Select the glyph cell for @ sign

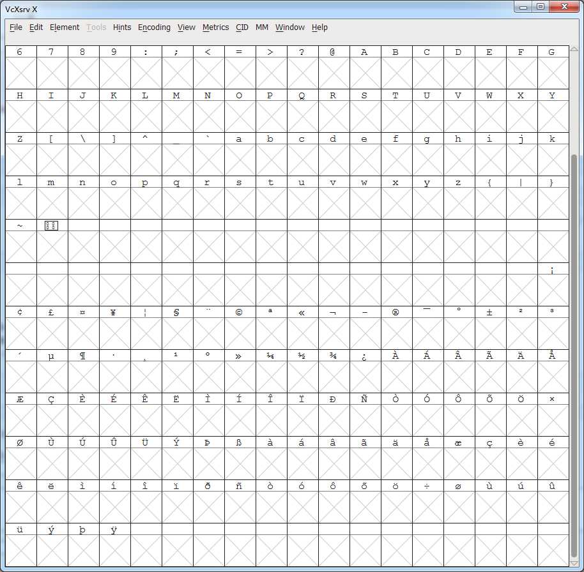(x=334, y=68)
